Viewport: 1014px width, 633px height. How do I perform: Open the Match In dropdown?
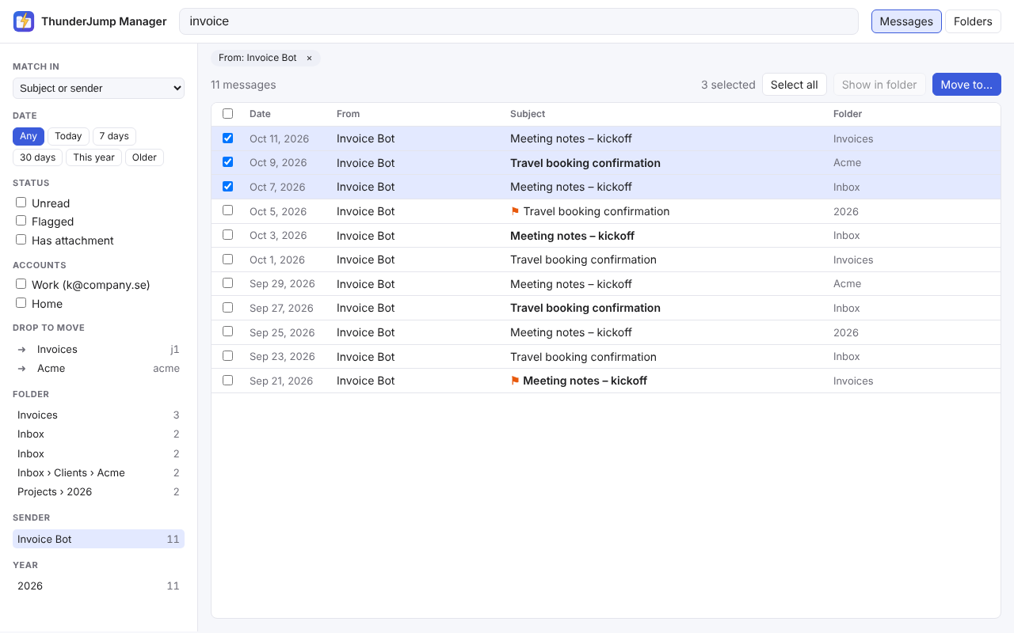(x=98, y=88)
